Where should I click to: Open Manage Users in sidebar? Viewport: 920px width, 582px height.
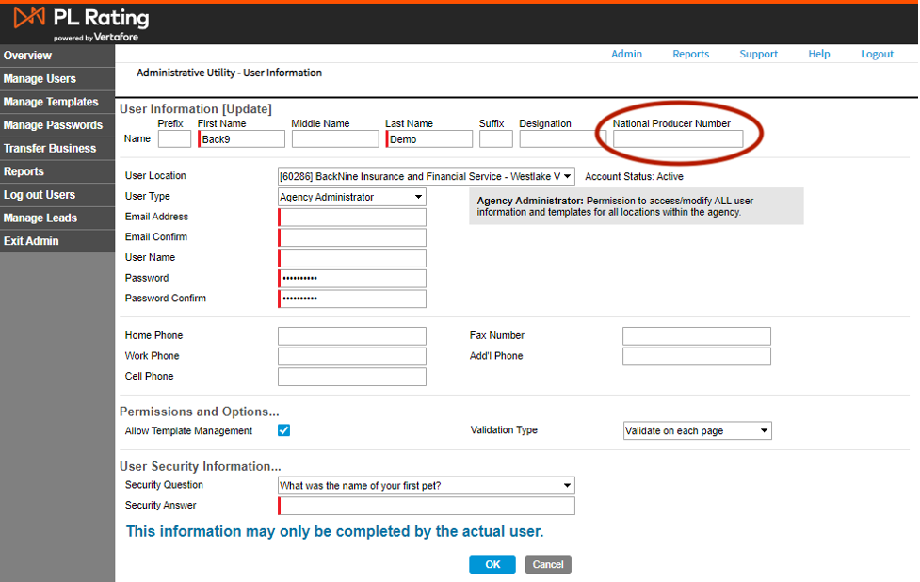click(40, 79)
